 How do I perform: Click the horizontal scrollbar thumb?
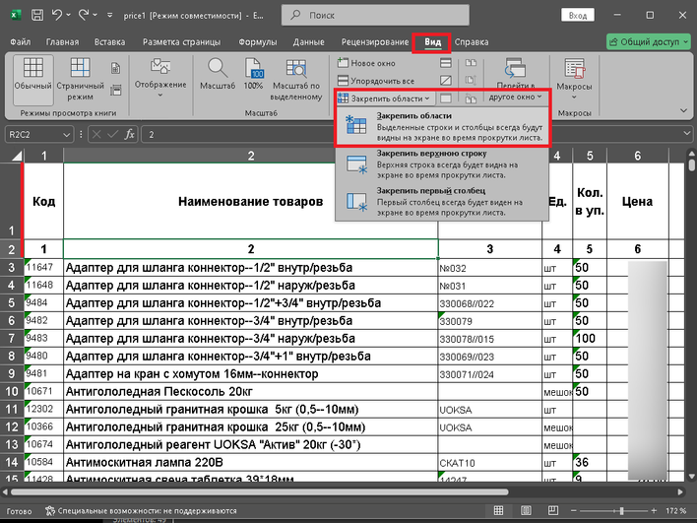click(x=259, y=491)
